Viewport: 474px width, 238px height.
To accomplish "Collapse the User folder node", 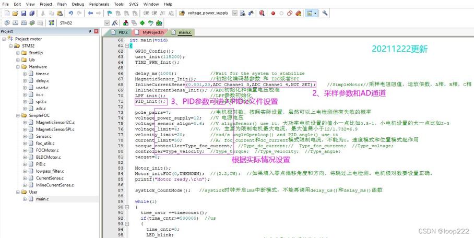I will (18, 192).
